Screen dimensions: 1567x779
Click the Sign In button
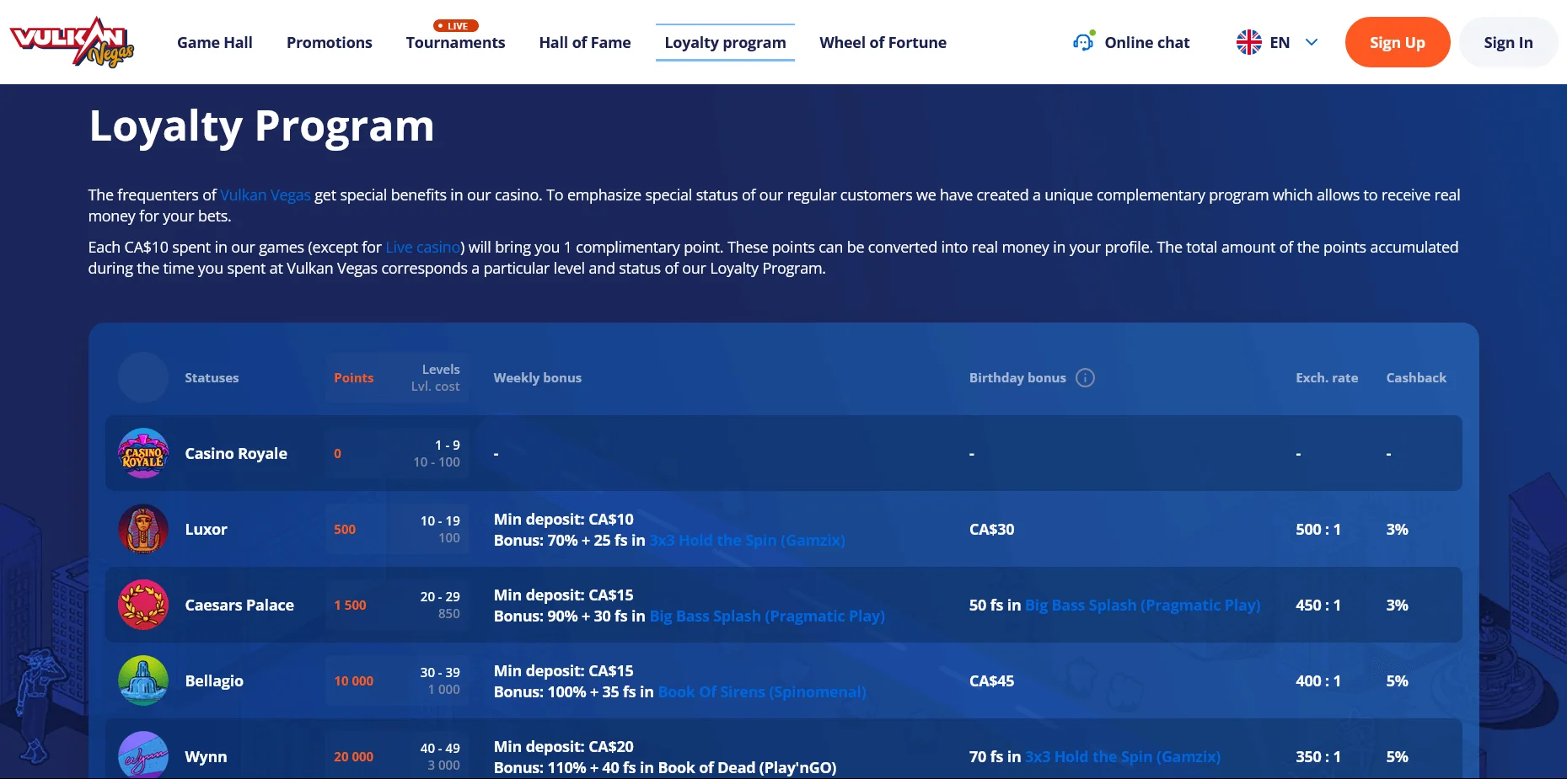(x=1508, y=42)
